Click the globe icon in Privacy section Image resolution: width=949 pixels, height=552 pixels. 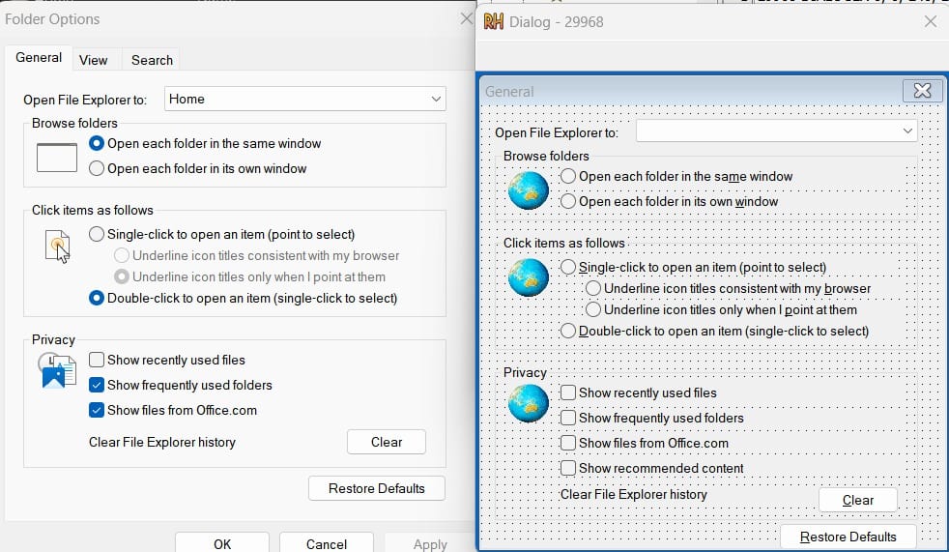point(528,402)
